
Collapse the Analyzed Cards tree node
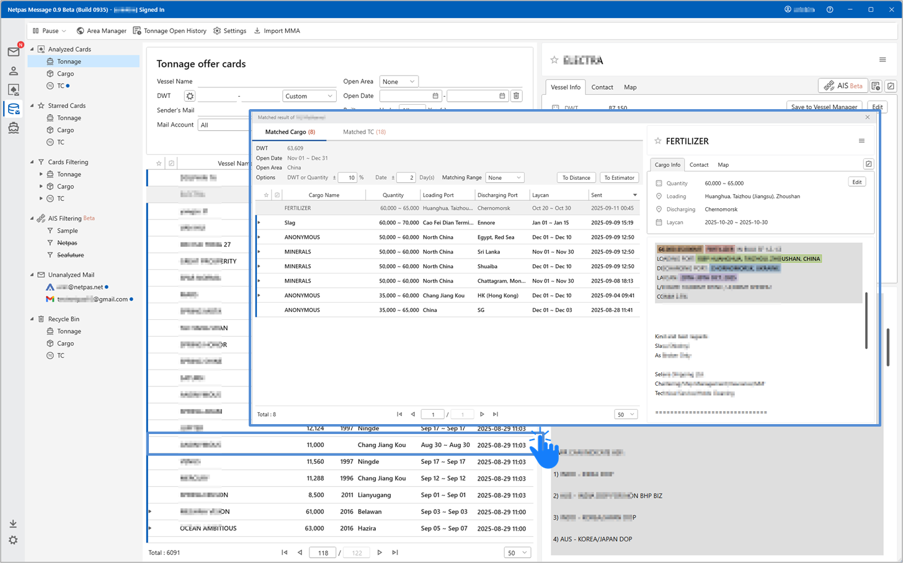[32, 49]
